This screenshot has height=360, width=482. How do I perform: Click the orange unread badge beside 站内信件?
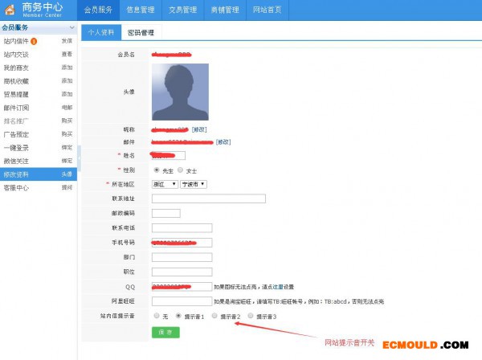[34, 40]
